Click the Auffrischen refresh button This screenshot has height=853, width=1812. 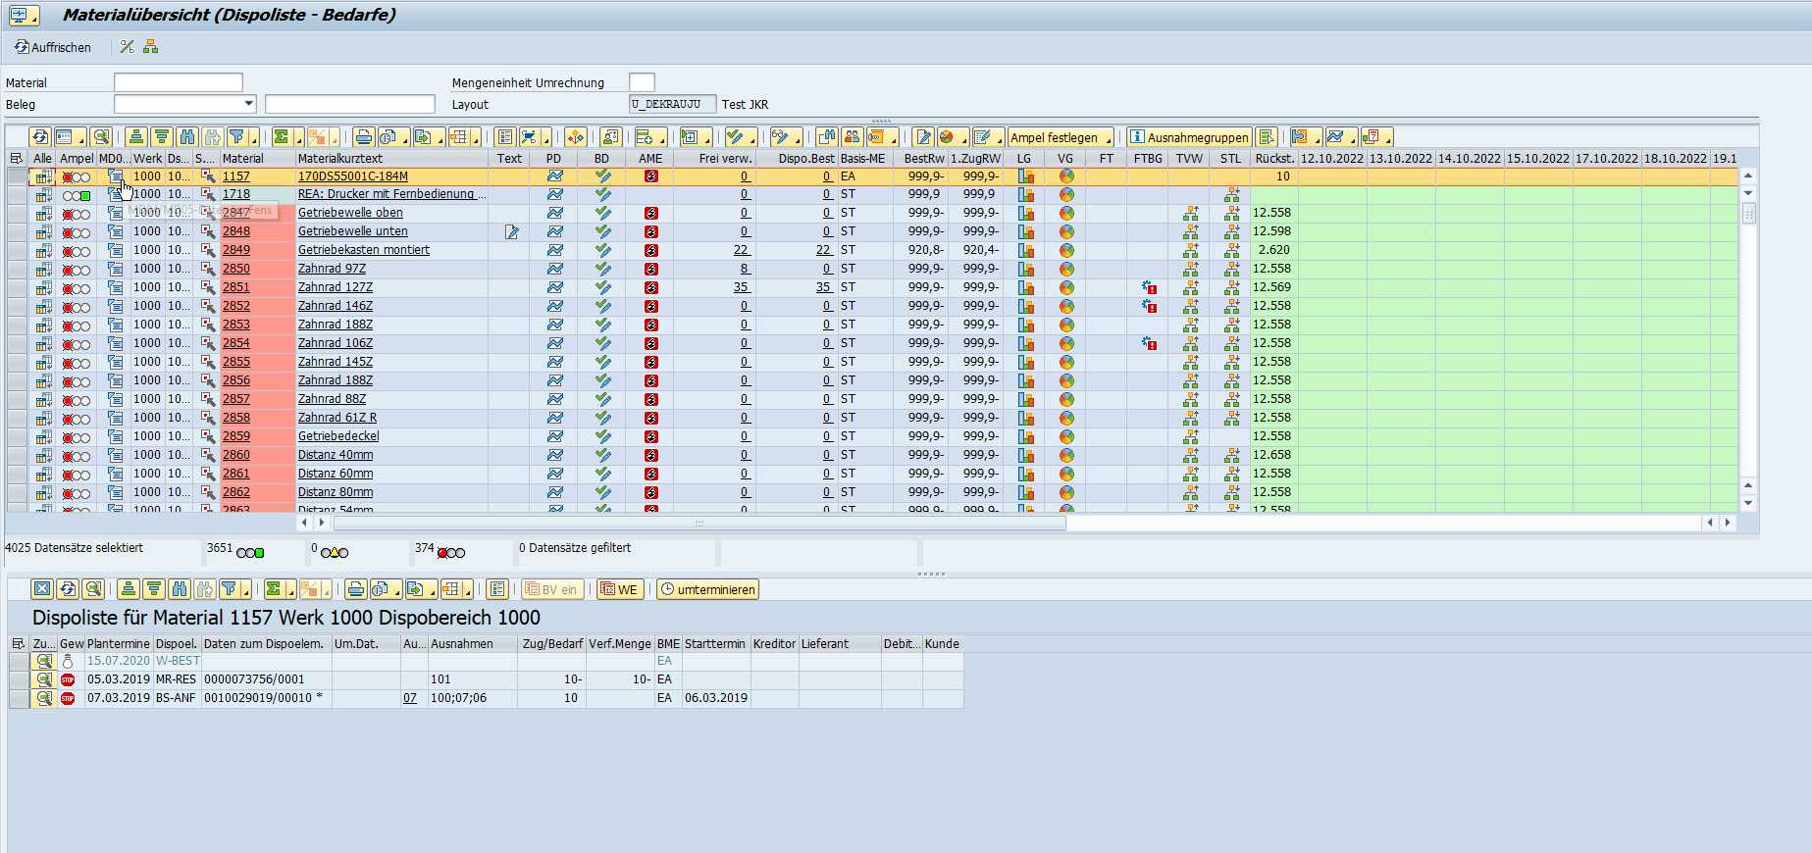pyautogui.click(x=52, y=47)
